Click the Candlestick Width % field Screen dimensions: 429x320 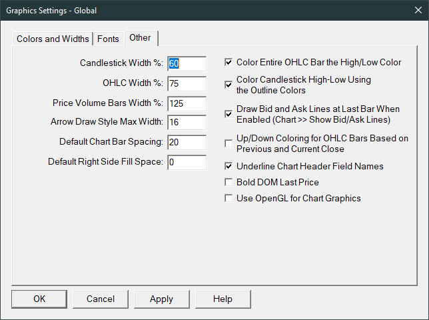[x=187, y=63]
